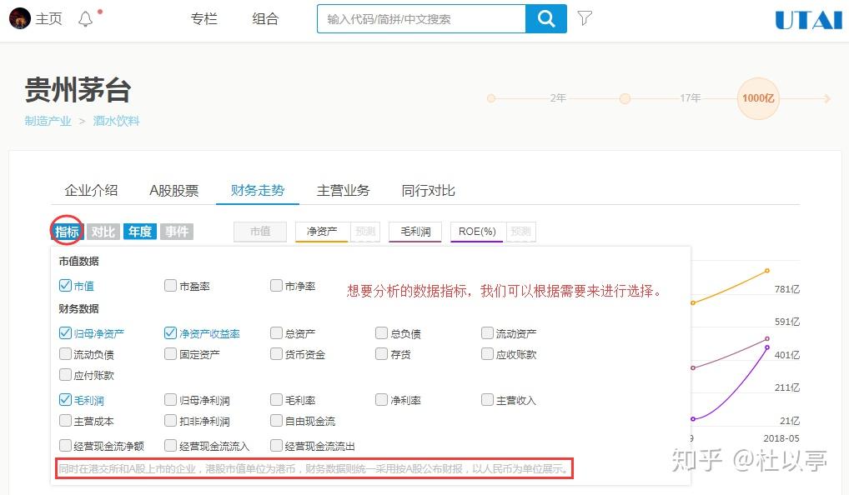Open the 同行对比 tab
This screenshot has height=495, width=849.
pyautogui.click(x=429, y=191)
